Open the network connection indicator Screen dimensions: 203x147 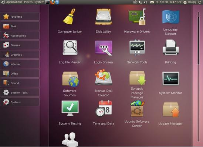[x=140, y=2]
